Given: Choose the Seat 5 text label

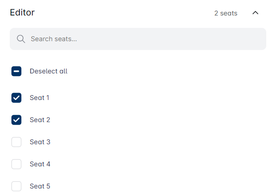Looking at the screenshot, I should pyautogui.click(x=40, y=186).
